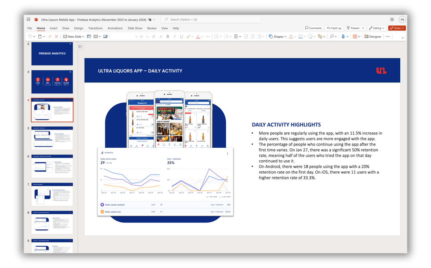Click the PowerPoint logo icon

click(36, 20)
